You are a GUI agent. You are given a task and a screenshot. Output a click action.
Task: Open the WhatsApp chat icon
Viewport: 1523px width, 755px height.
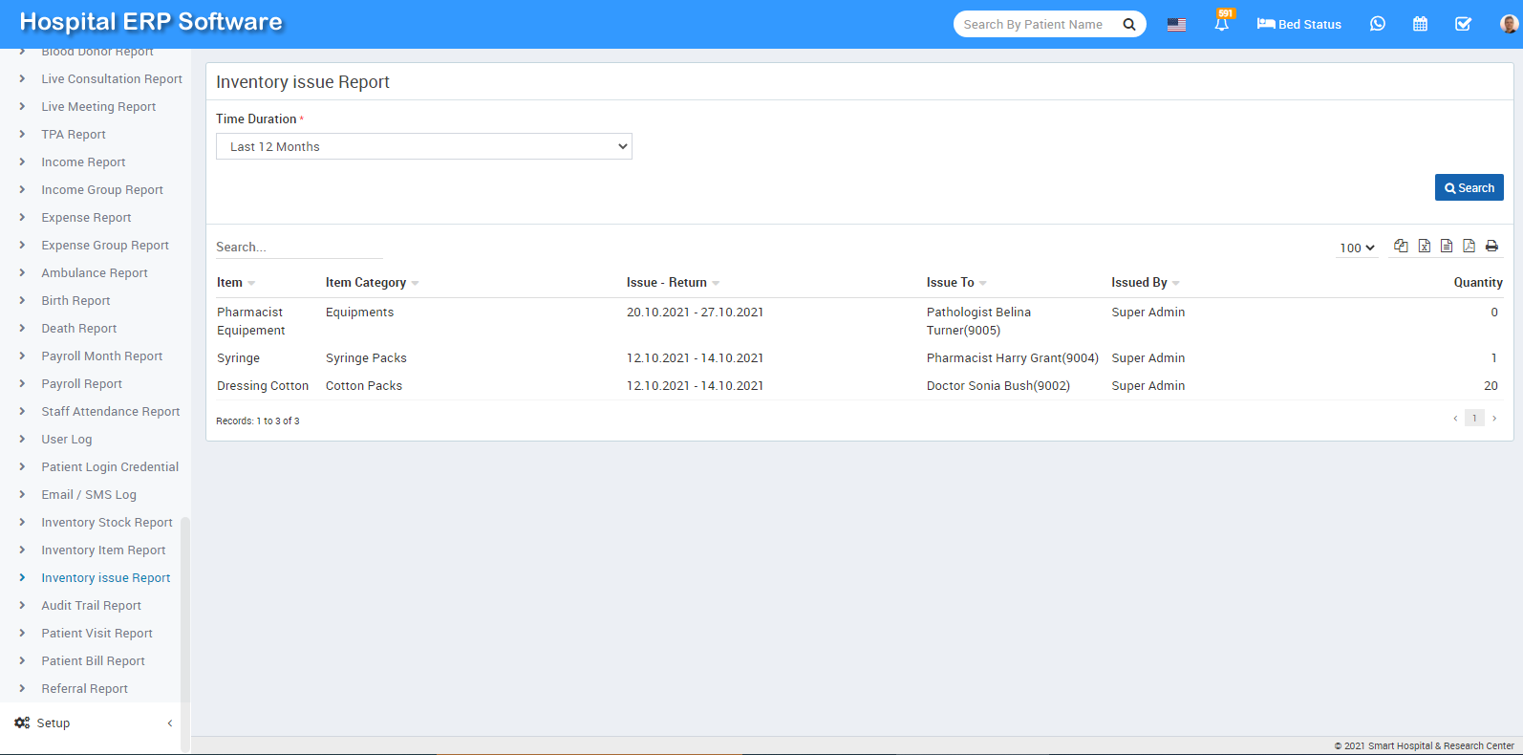[1377, 24]
